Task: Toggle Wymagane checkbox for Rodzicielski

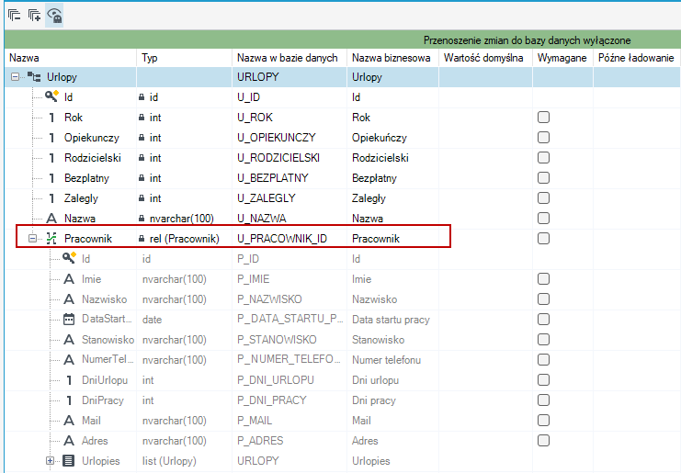Action: (x=543, y=158)
